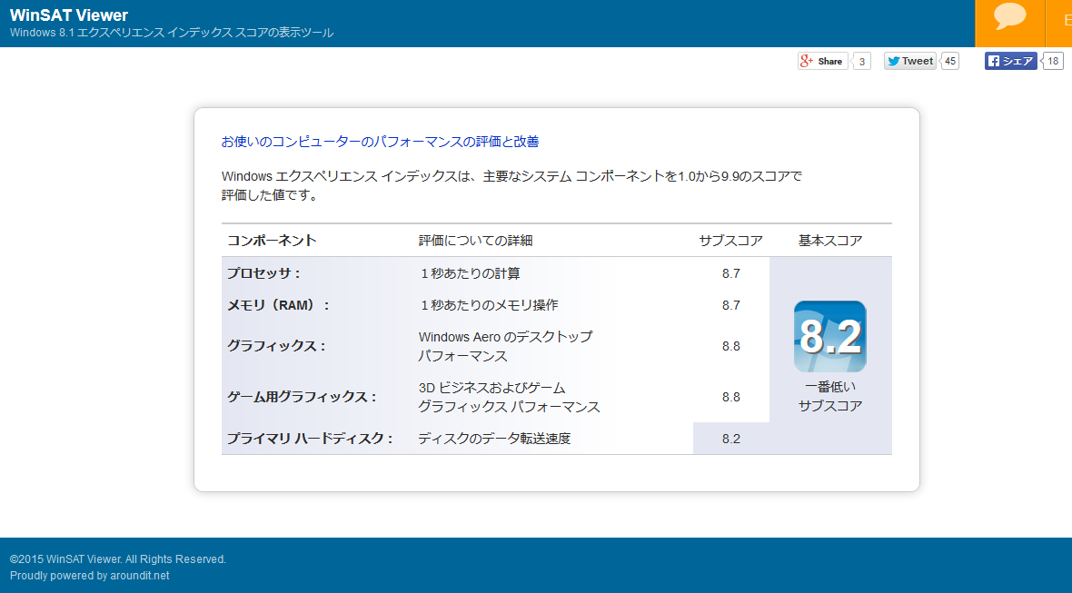The image size is (1072, 593).
Task: Click the 3D ビジネスおよびゲーム description
Action: pyautogui.click(x=510, y=397)
